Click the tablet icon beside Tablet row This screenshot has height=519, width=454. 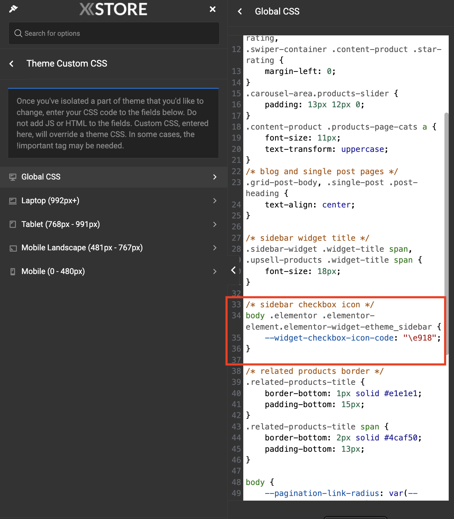click(13, 224)
